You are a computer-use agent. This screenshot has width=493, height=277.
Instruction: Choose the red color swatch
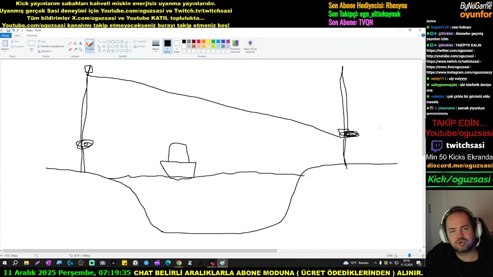(199, 42)
